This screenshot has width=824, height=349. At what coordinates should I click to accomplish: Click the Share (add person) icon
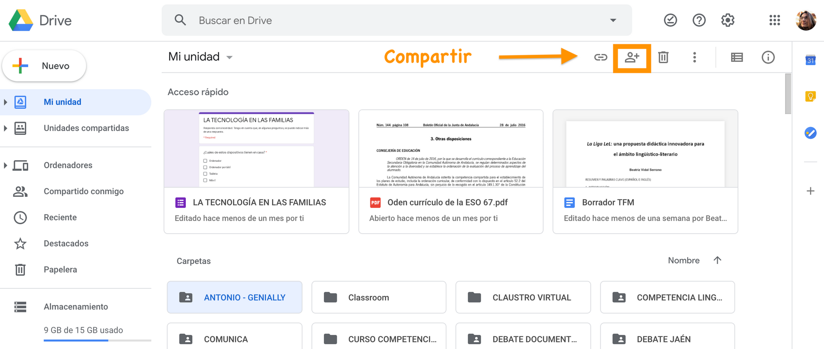click(632, 57)
